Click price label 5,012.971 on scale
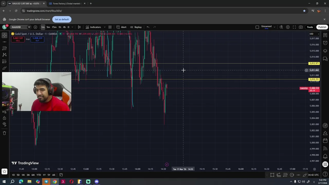 [314, 63]
